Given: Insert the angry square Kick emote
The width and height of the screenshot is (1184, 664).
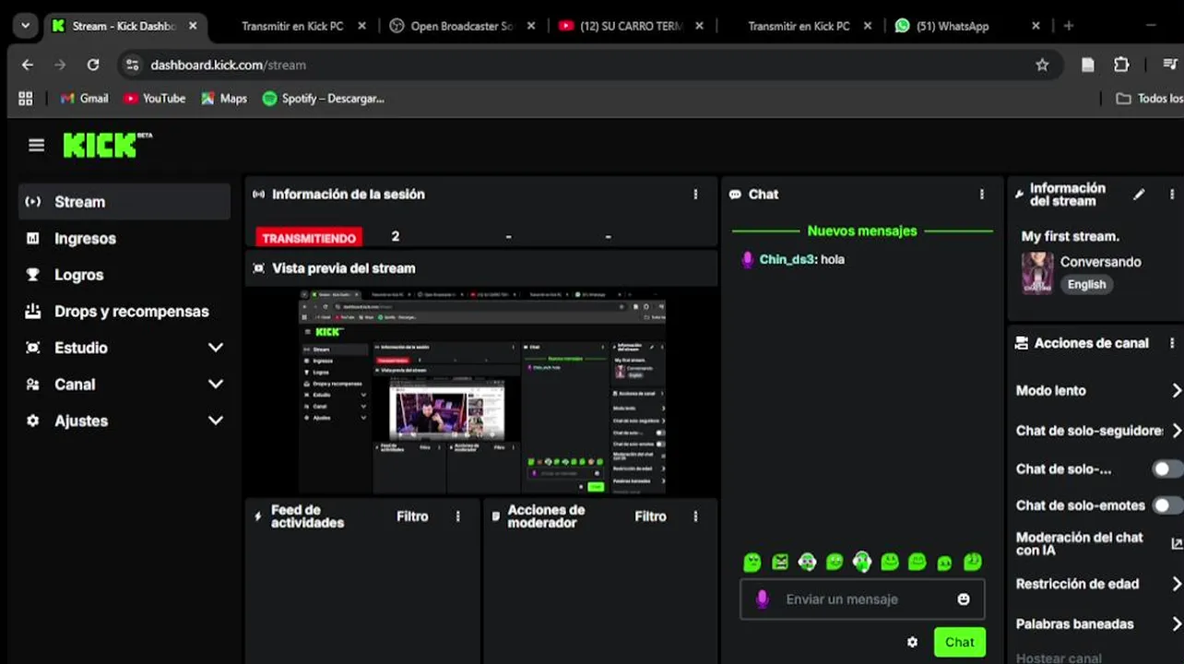Looking at the screenshot, I should tap(780, 562).
